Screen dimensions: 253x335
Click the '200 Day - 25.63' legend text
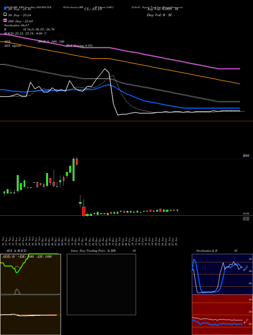20,21
